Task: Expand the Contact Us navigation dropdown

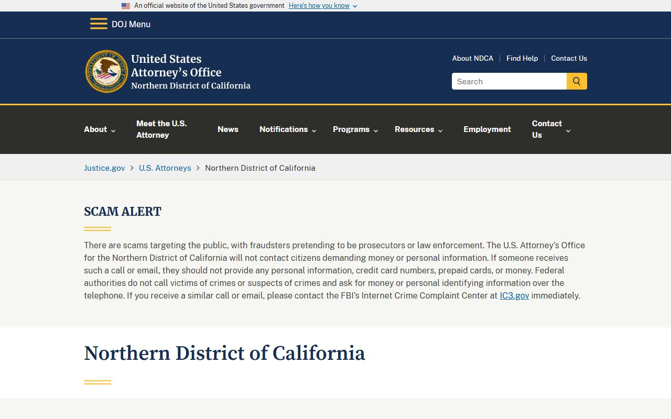Action: tap(551, 129)
